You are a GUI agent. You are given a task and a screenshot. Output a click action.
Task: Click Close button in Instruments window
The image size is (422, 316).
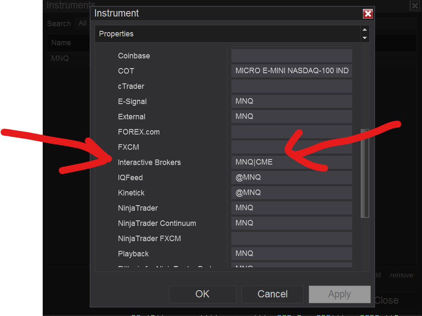click(x=386, y=300)
